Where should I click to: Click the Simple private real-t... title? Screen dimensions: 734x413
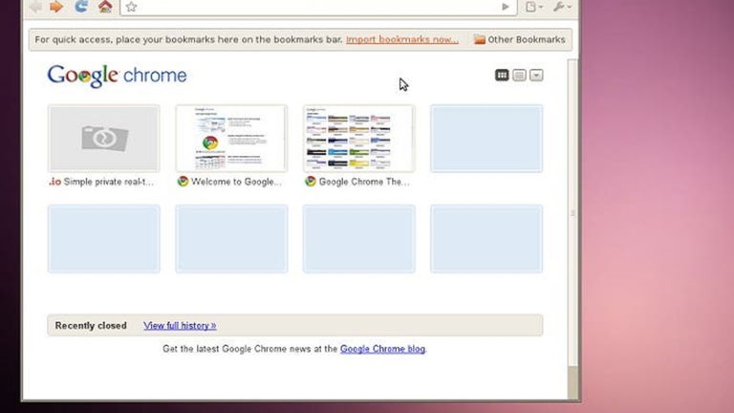point(109,182)
